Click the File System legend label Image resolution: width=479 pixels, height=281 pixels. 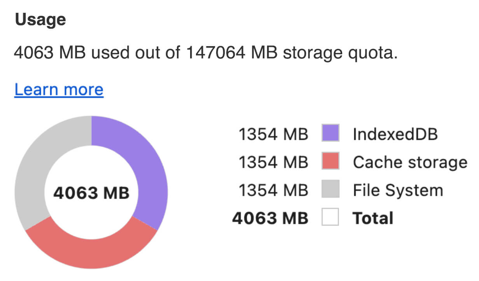tap(398, 190)
